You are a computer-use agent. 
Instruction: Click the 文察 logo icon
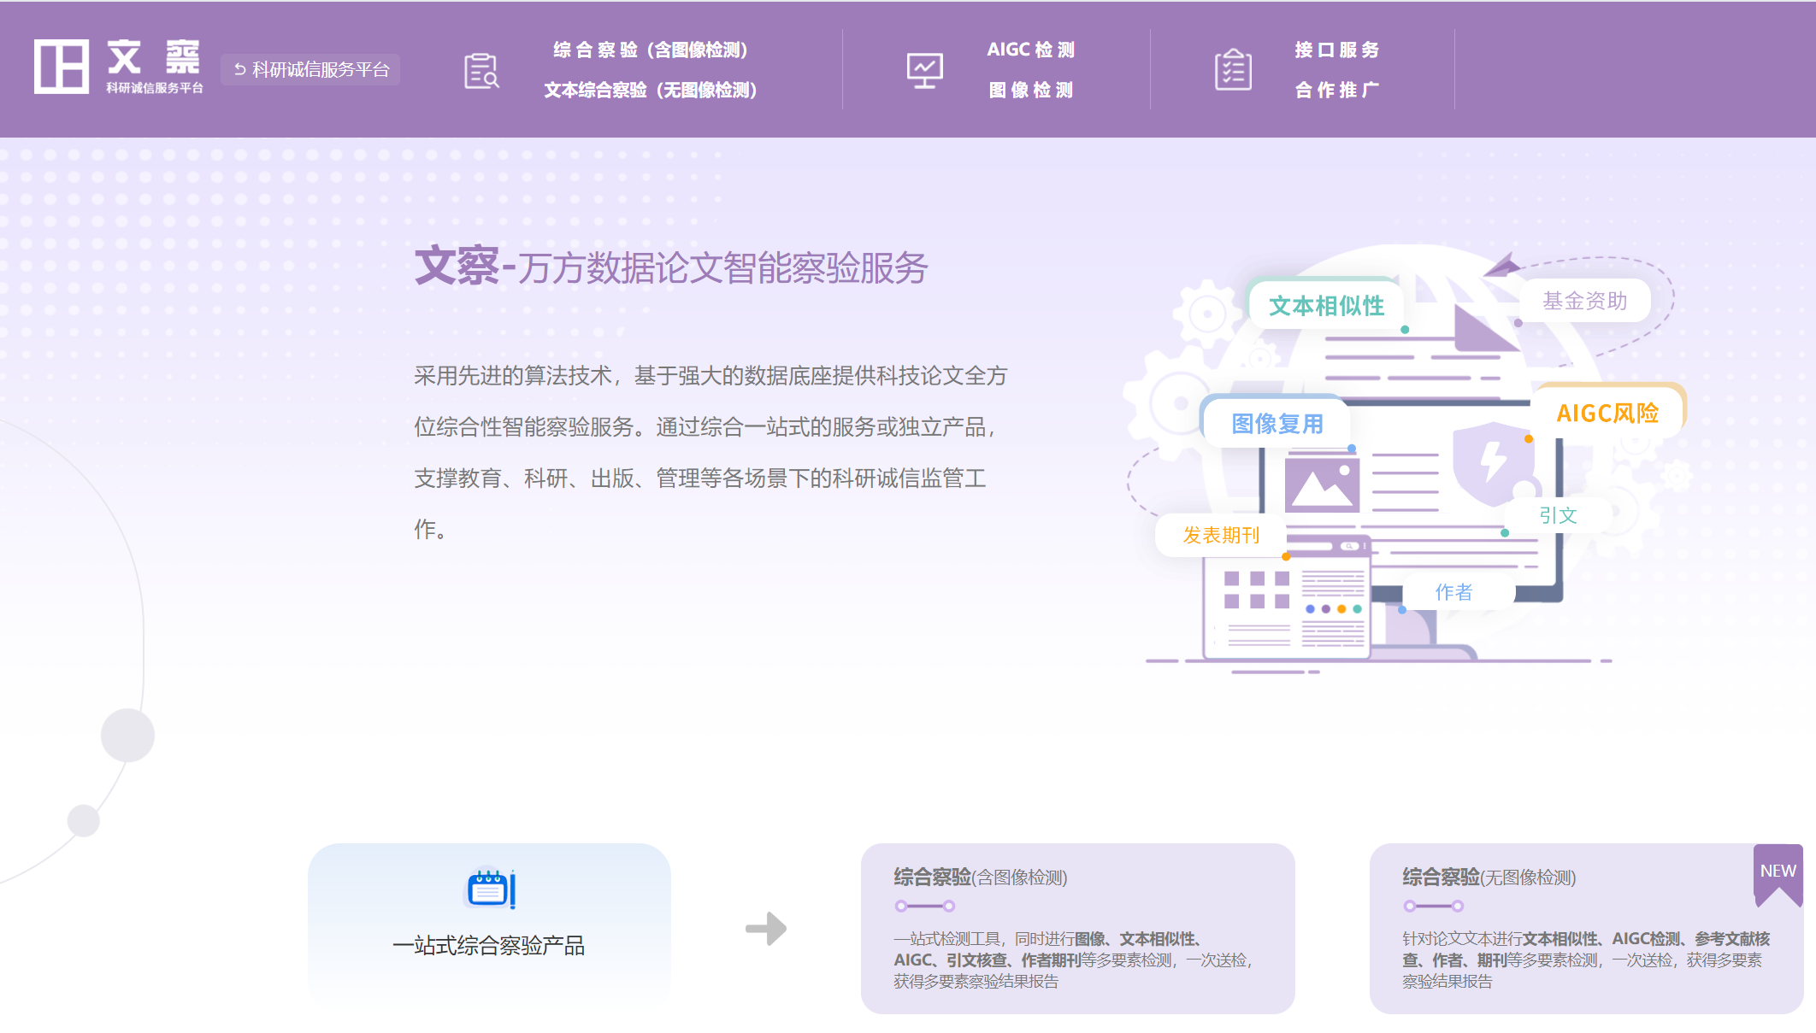coord(63,67)
